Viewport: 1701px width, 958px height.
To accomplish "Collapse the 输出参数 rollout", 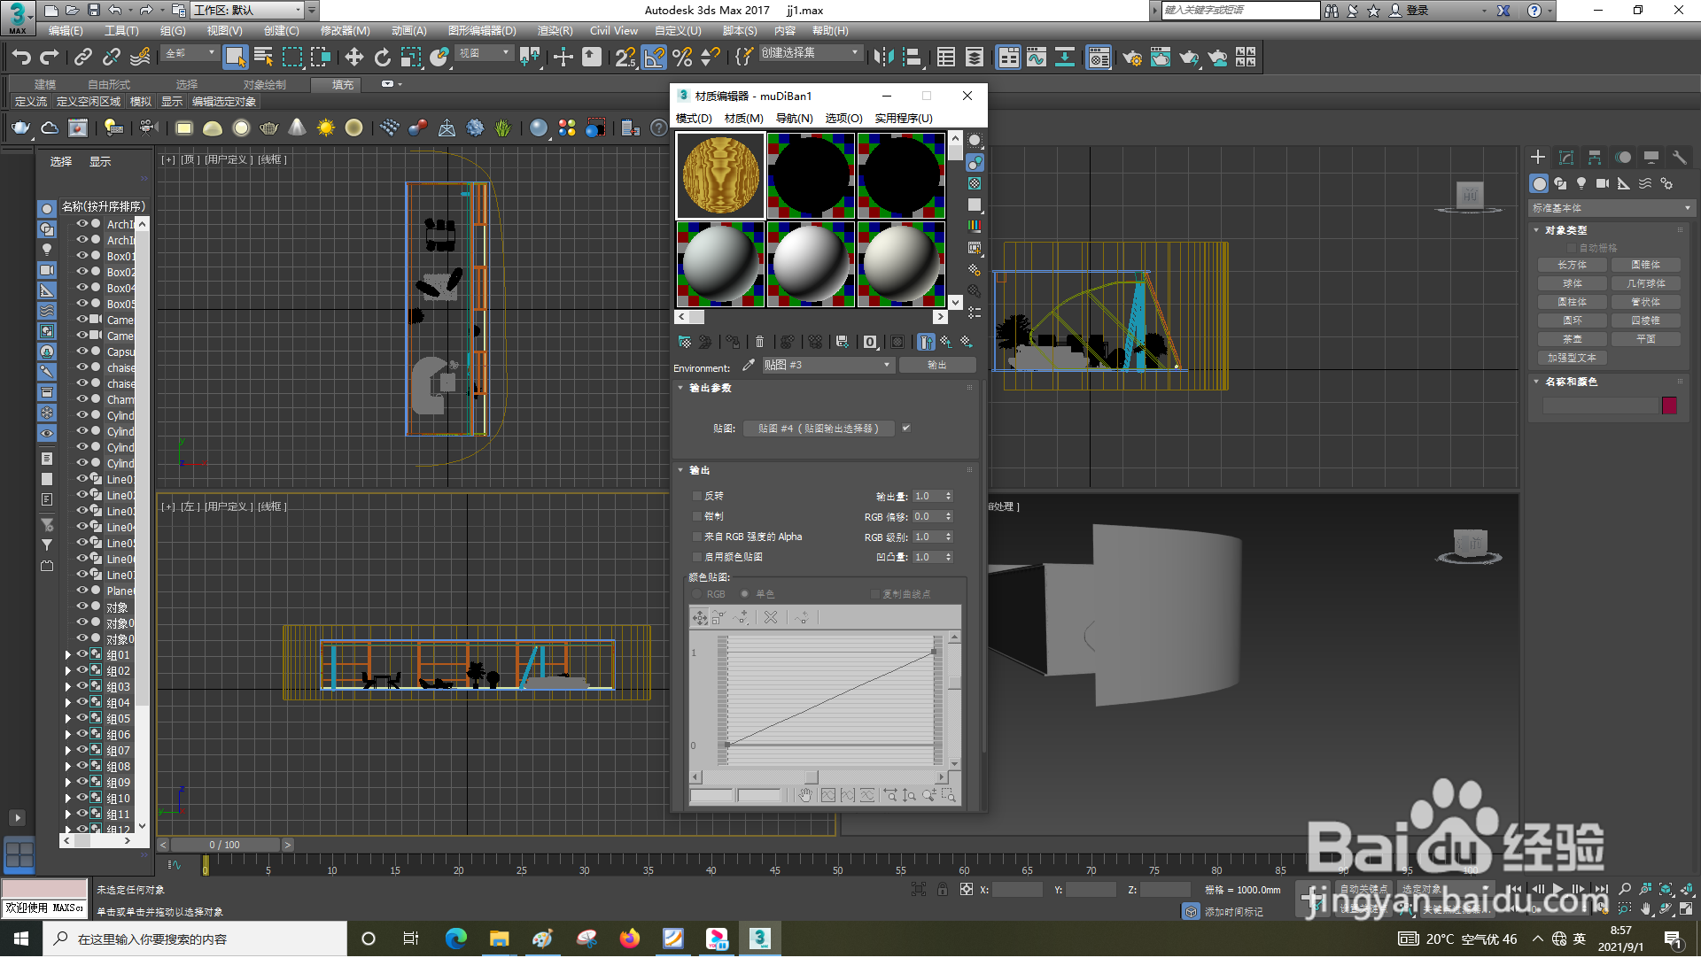I will point(680,388).
